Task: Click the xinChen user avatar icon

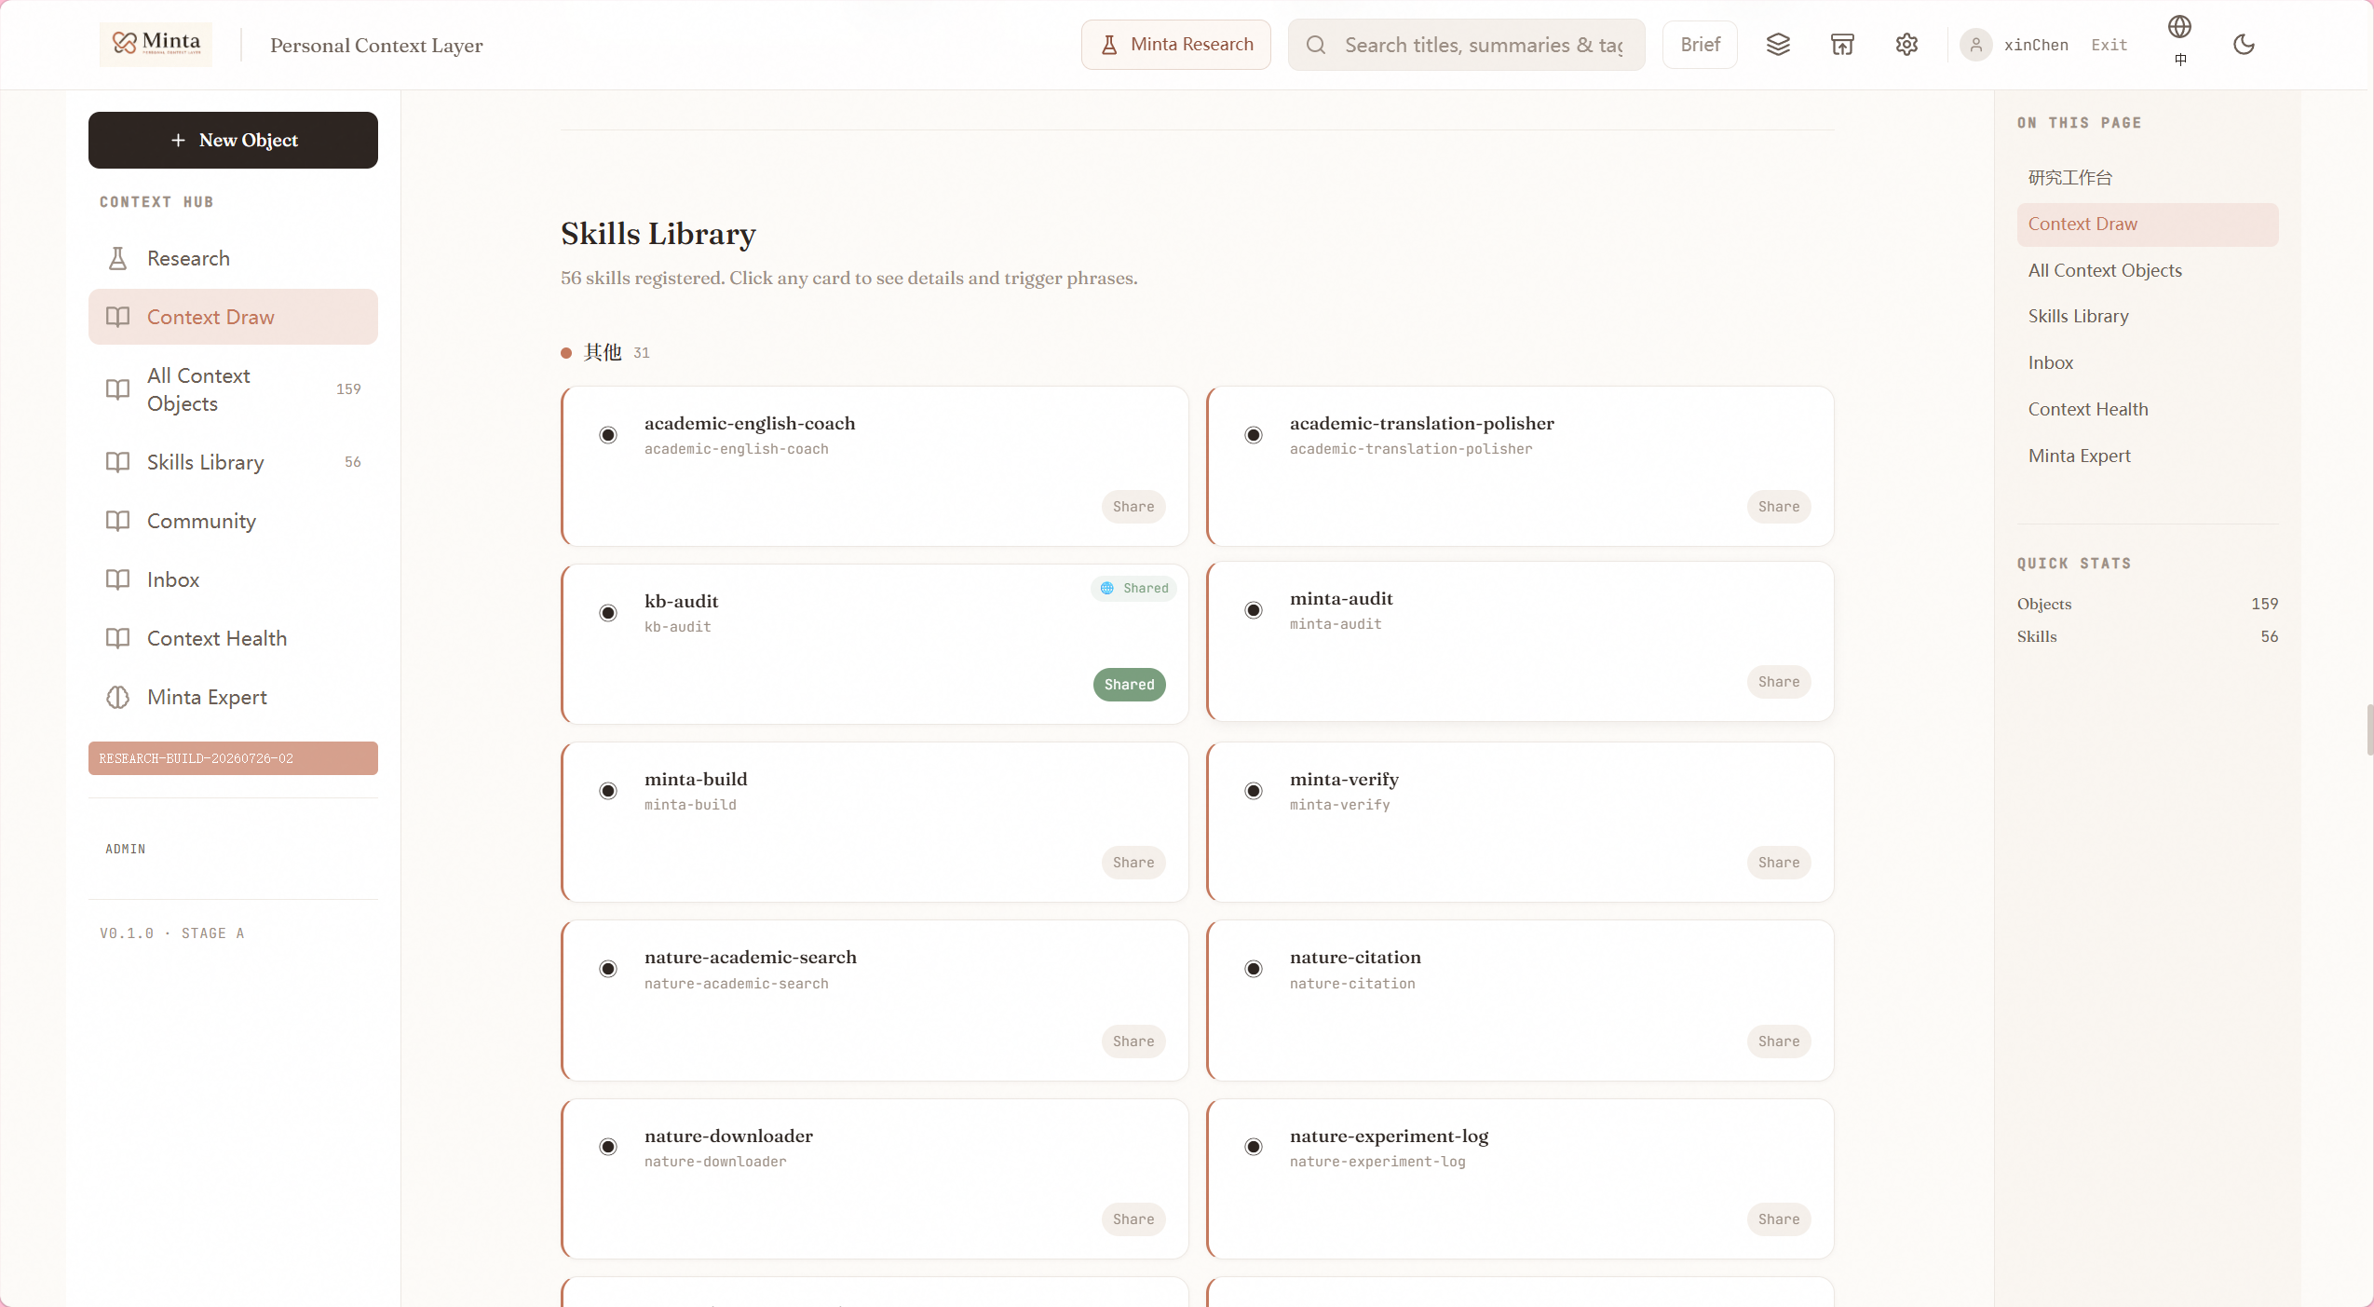Action: coord(1975,45)
